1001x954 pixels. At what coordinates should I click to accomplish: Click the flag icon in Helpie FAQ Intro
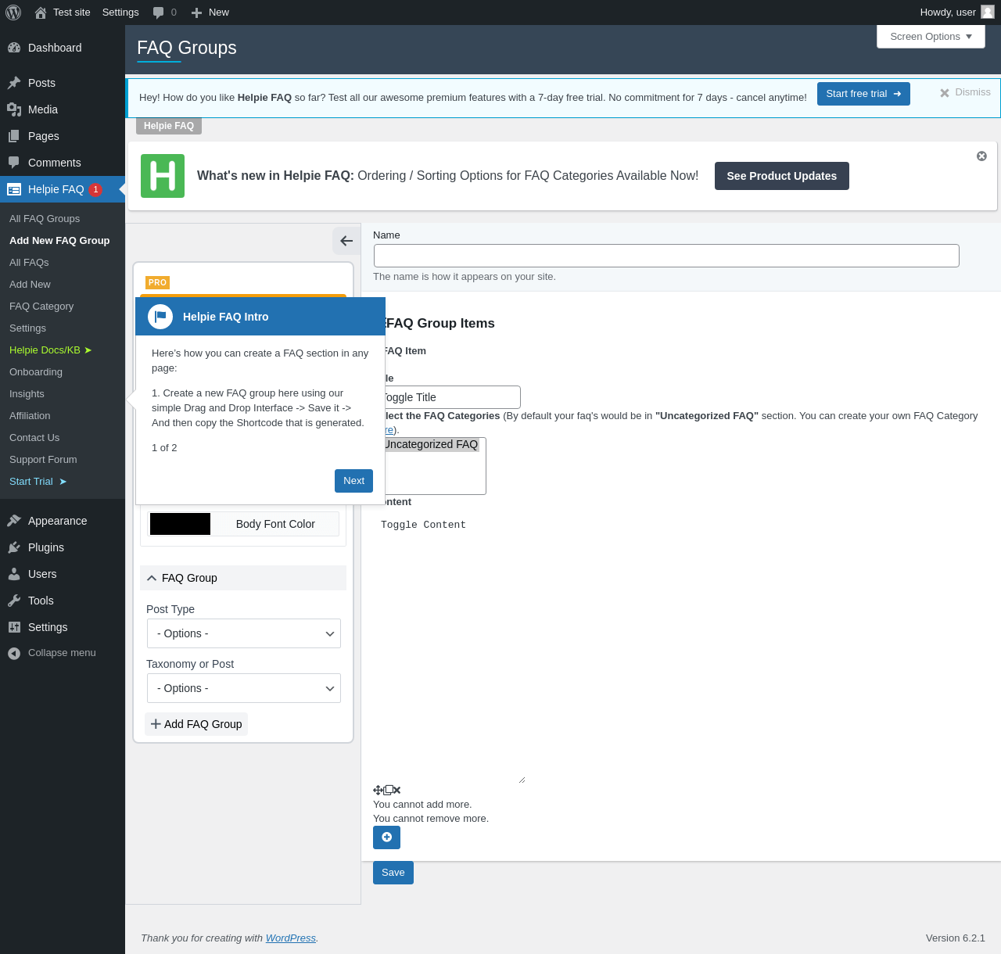(160, 317)
